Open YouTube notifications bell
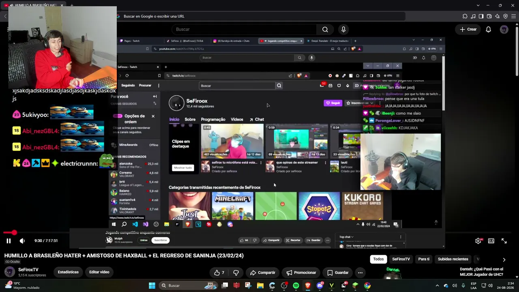This screenshot has width=519, height=292. 489,29
